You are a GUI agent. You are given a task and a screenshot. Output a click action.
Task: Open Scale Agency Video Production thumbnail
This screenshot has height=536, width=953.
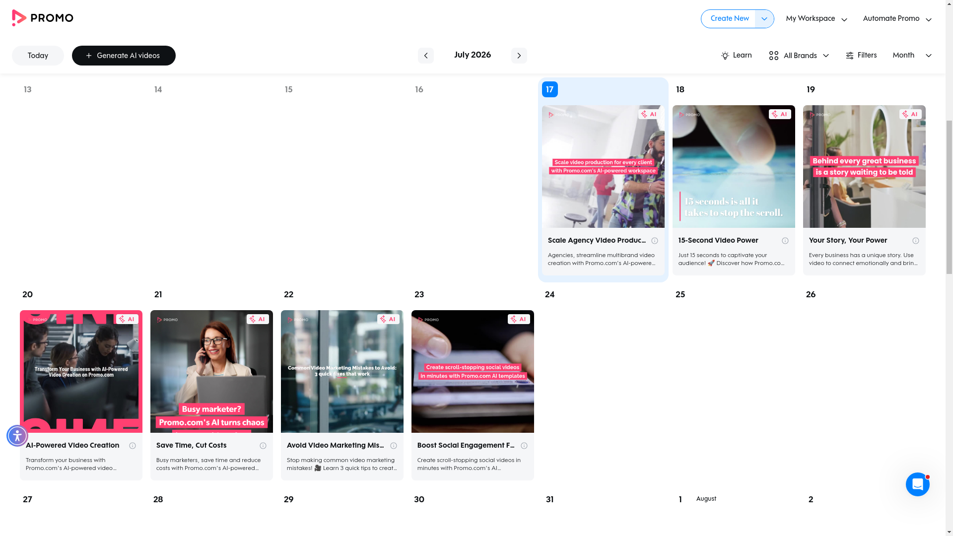pyautogui.click(x=603, y=166)
